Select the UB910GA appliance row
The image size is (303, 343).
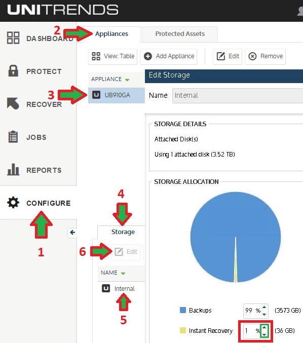pyautogui.click(x=117, y=95)
